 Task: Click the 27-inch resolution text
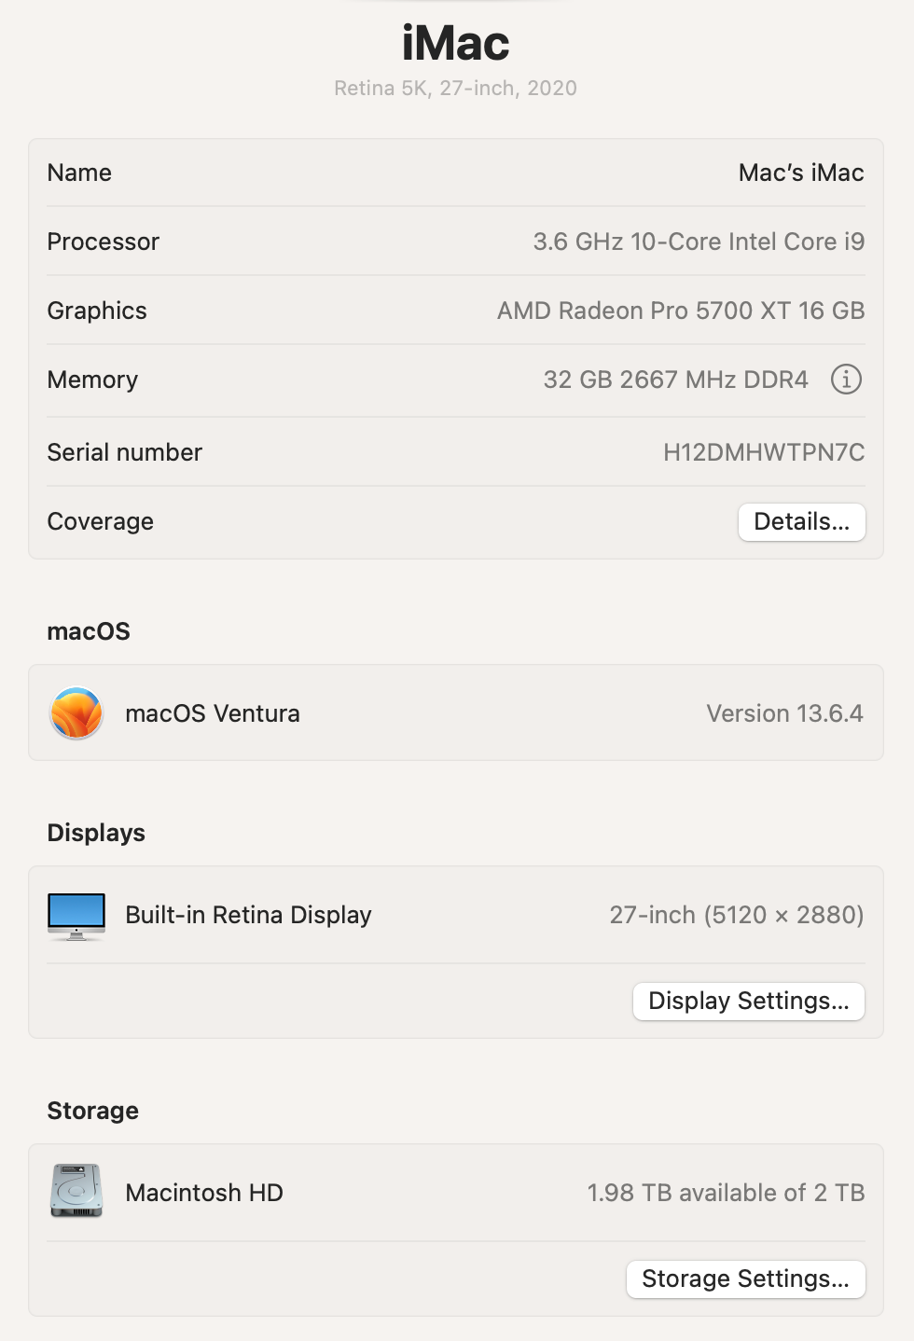[736, 916]
